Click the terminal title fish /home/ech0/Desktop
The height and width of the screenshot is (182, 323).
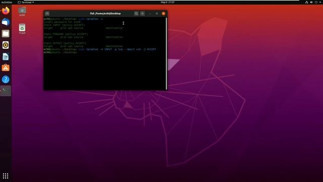[105, 14]
